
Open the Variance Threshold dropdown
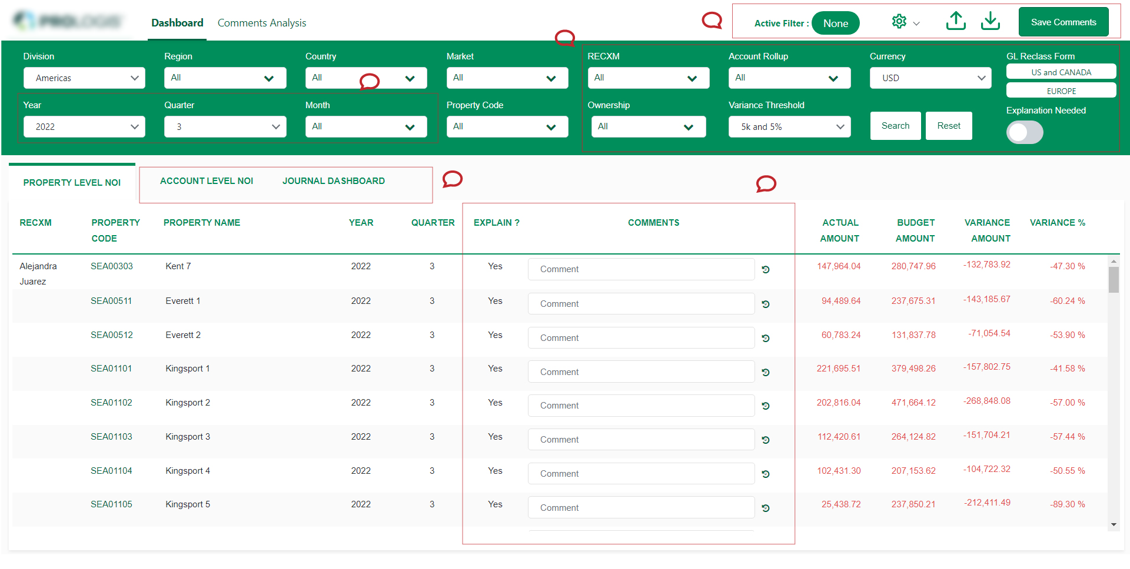pyautogui.click(x=789, y=127)
